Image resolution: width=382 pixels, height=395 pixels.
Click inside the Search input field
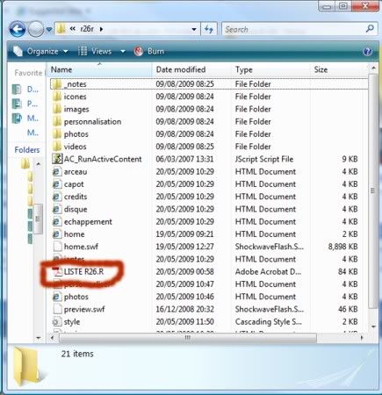pyautogui.click(x=292, y=29)
